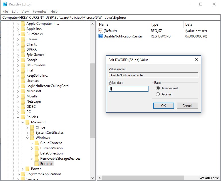The image size is (221, 181).
Task: Open the View menu
Action: [25, 12]
